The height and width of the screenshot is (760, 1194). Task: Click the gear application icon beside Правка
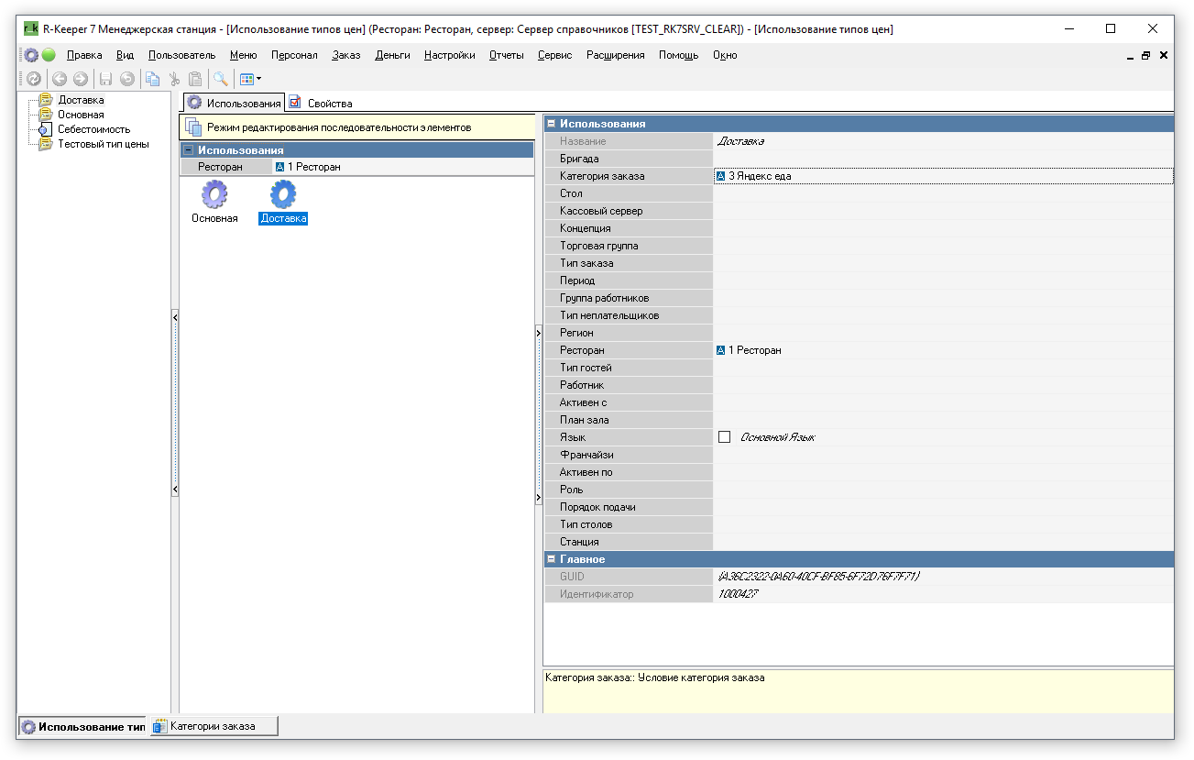[x=31, y=55]
